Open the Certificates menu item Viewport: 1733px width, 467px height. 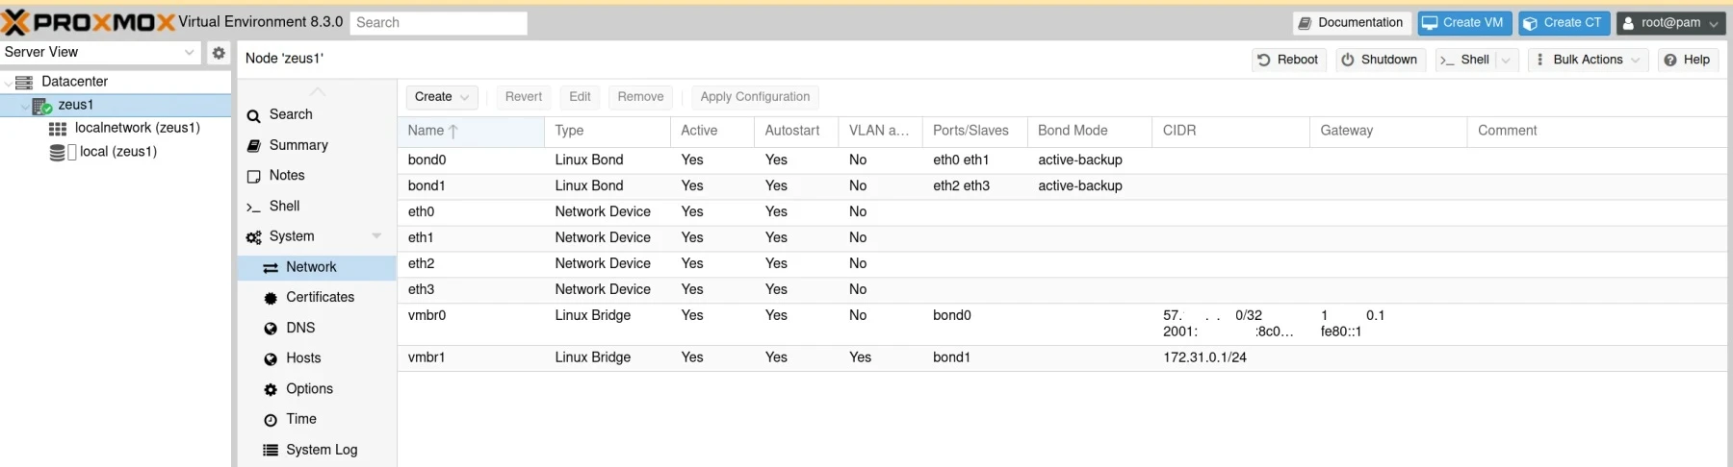(x=320, y=298)
